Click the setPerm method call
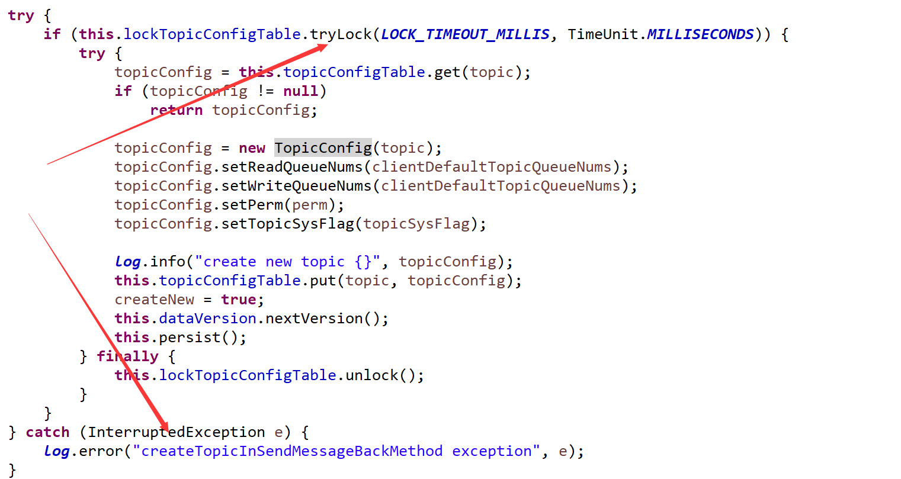Viewport: 901px width, 479px height. pyautogui.click(x=252, y=204)
